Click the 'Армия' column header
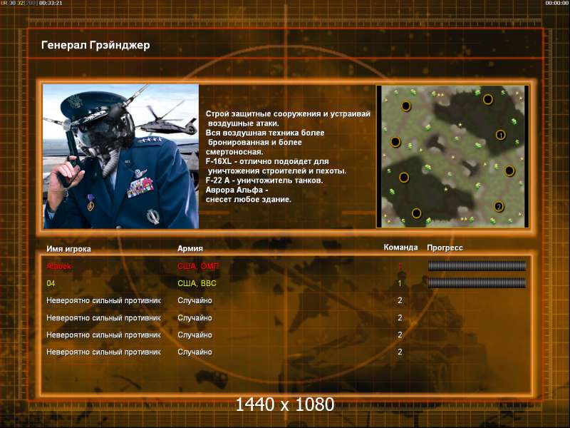The height and width of the screenshot is (428, 570). click(x=190, y=248)
